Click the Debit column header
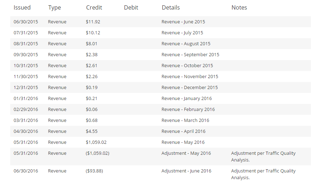Screen dimensions: 324x188 click(131, 7)
